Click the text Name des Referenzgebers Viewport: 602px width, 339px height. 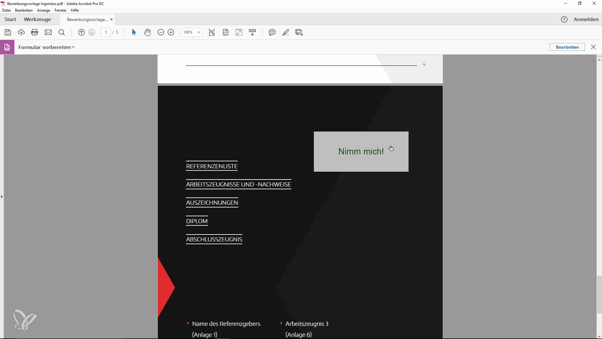click(226, 324)
